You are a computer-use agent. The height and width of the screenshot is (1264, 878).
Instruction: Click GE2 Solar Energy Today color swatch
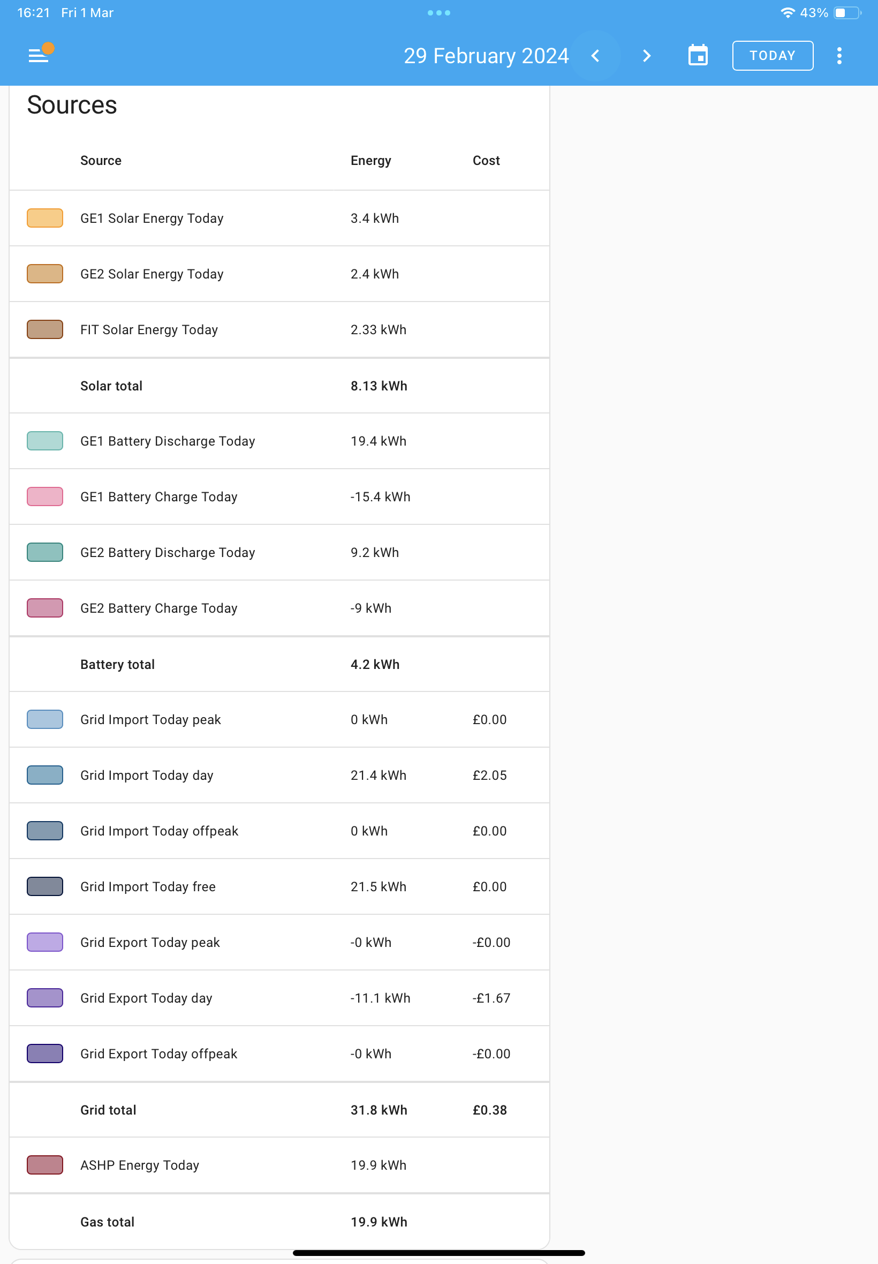click(x=45, y=274)
